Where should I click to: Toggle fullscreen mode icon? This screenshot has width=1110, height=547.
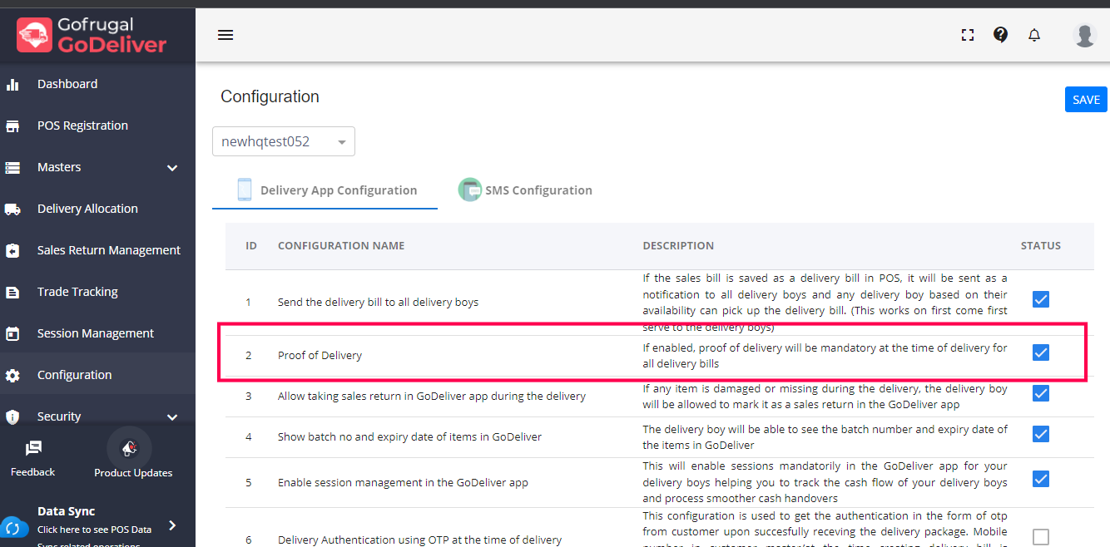[x=968, y=35]
